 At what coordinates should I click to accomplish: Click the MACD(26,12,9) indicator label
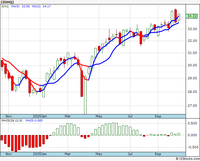point(12,121)
